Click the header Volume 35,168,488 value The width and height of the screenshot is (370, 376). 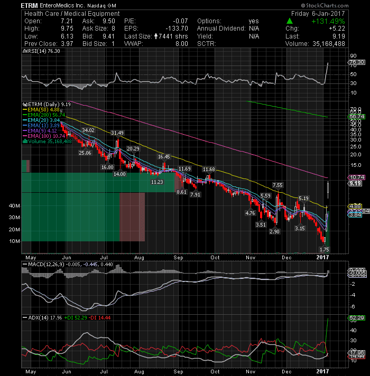click(328, 44)
